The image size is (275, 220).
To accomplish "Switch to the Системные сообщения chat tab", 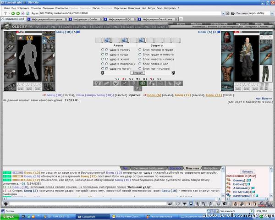I will click(149, 168).
